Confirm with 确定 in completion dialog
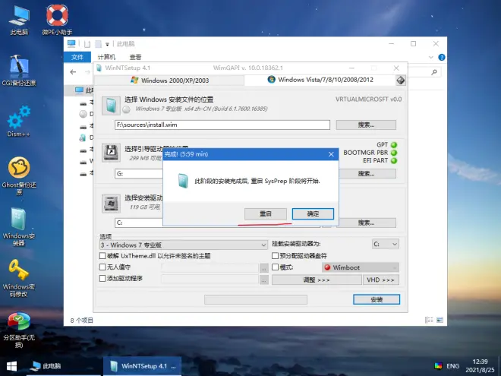 pyautogui.click(x=313, y=214)
